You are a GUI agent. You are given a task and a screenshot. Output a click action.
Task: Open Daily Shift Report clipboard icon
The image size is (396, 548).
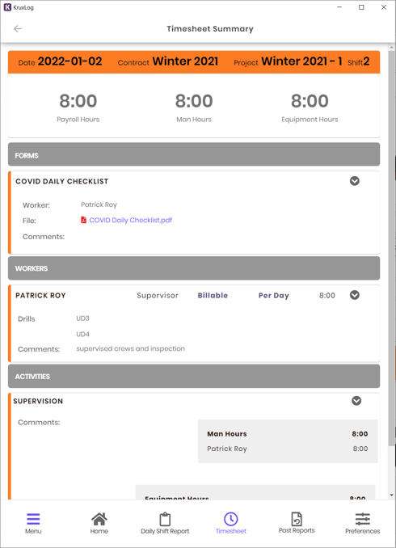[x=165, y=519]
